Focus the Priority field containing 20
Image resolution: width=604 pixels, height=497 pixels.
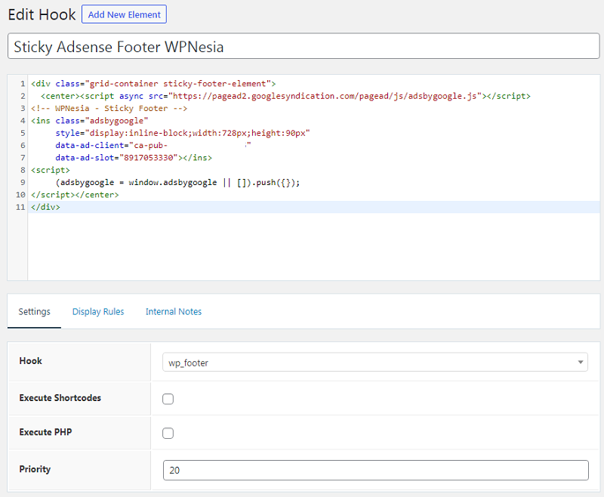click(x=375, y=470)
